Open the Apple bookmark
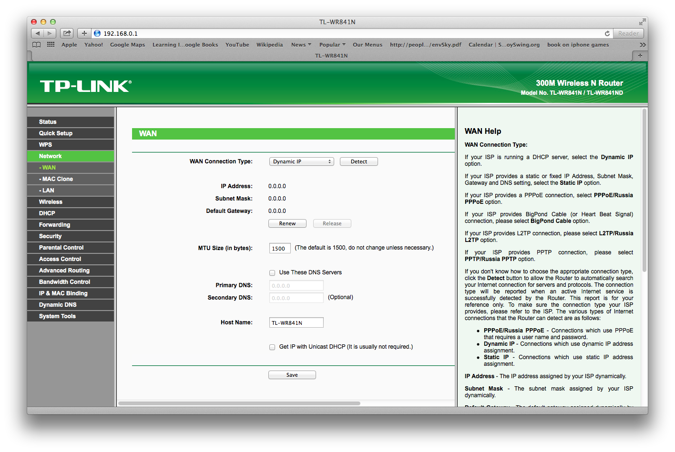The height and width of the screenshot is (452, 675). pyautogui.click(x=69, y=45)
